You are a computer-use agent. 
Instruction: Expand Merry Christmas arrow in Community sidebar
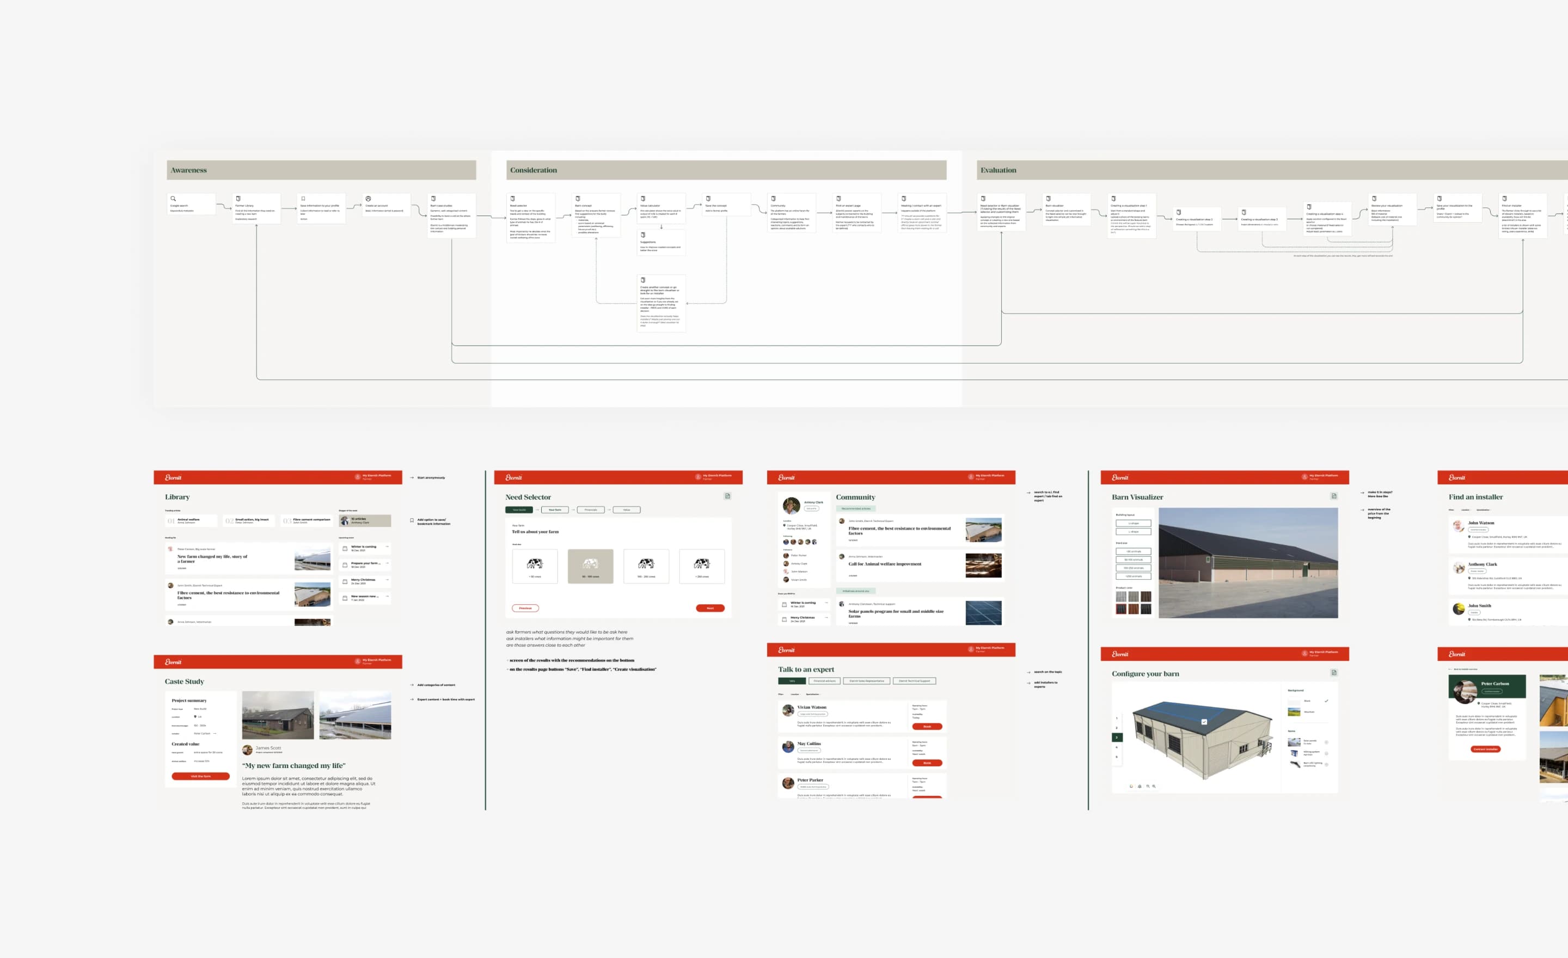coord(826,618)
